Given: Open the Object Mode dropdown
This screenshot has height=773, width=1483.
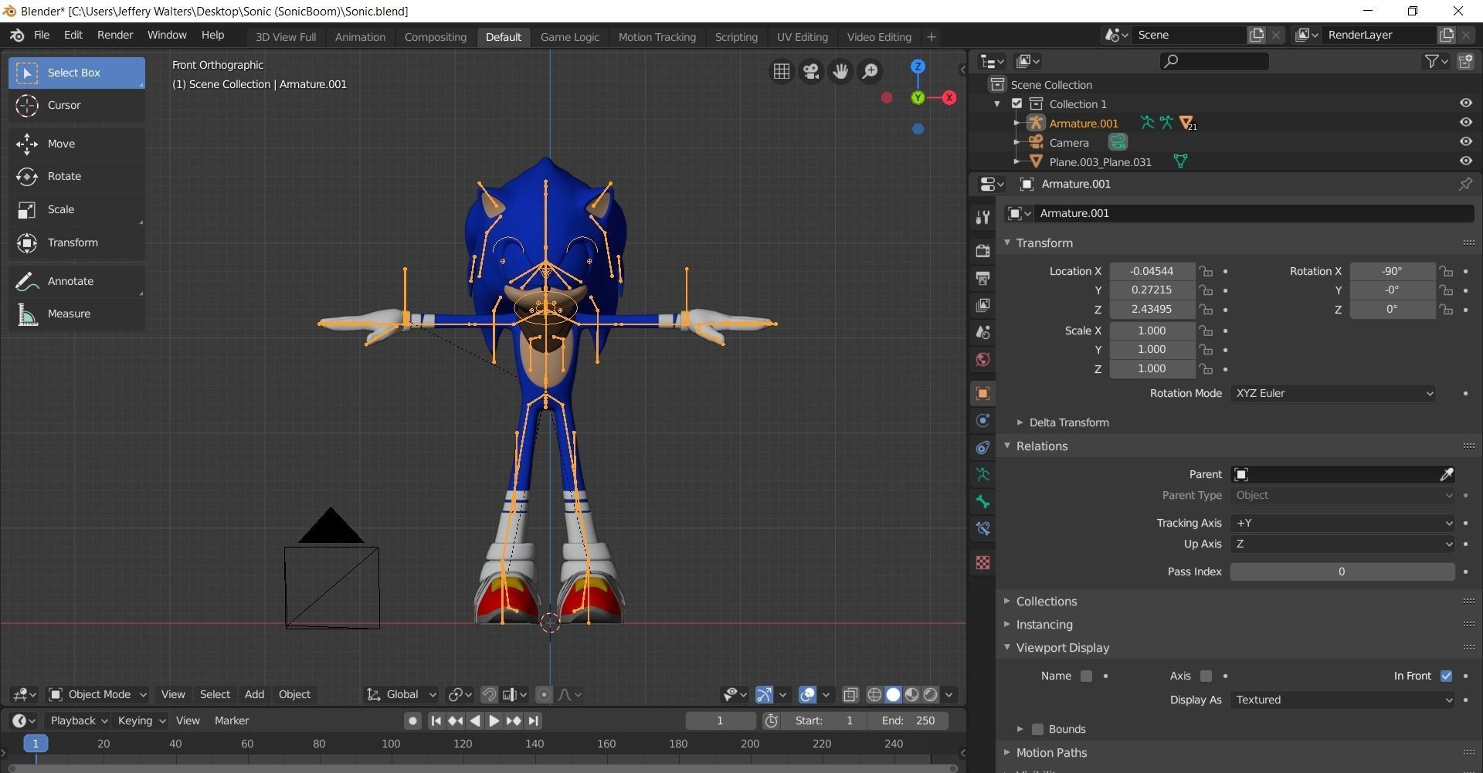Looking at the screenshot, I should [x=97, y=694].
